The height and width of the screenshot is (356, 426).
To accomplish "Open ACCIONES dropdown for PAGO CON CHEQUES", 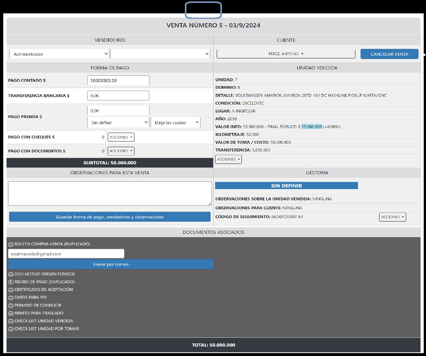I will tap(121, 137).
